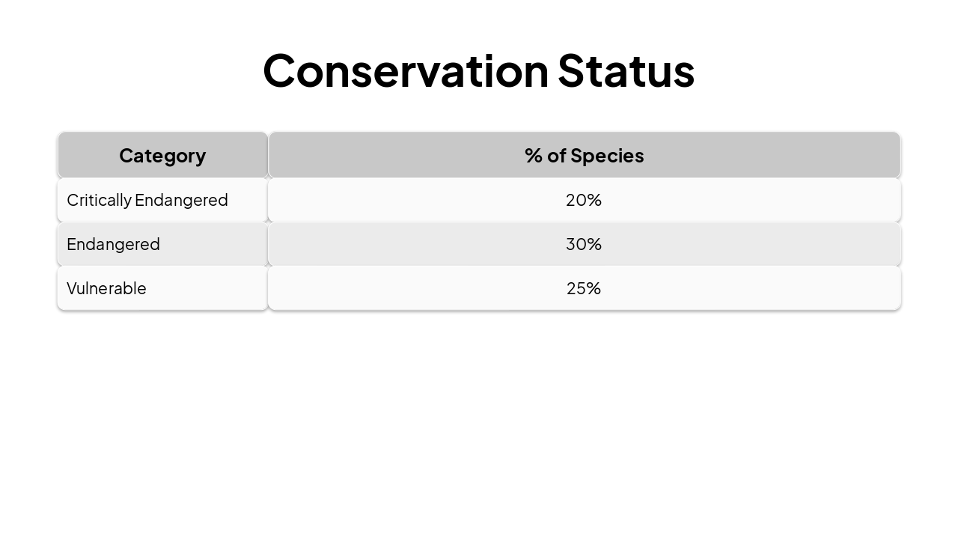
Task: Click the word "Species" in the header
Action: point(607,155)
